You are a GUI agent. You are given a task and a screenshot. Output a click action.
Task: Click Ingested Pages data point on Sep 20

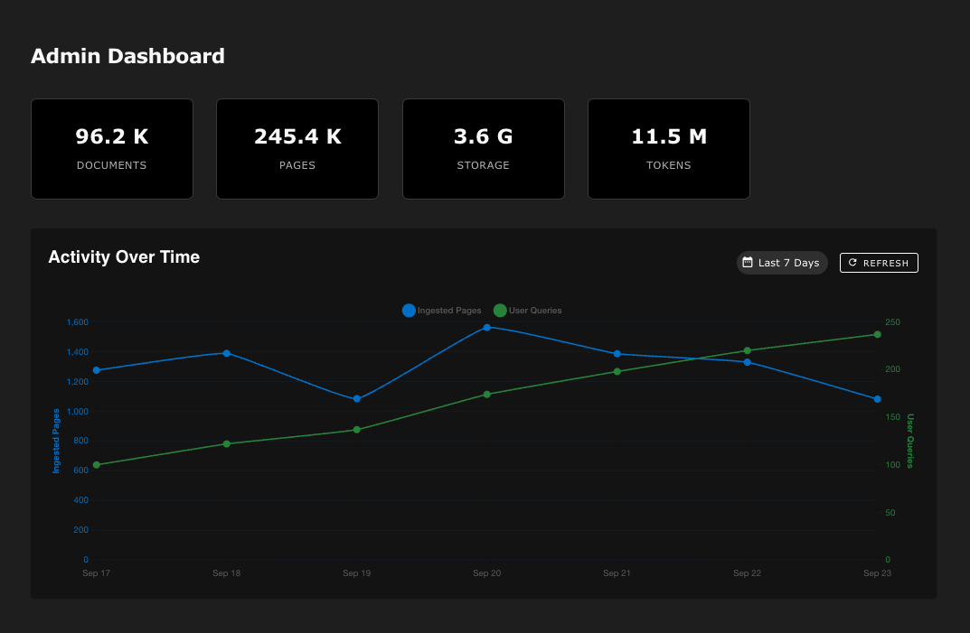pos(487,327)
